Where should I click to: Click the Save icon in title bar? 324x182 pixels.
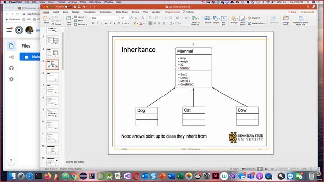[x=79, y=7]
